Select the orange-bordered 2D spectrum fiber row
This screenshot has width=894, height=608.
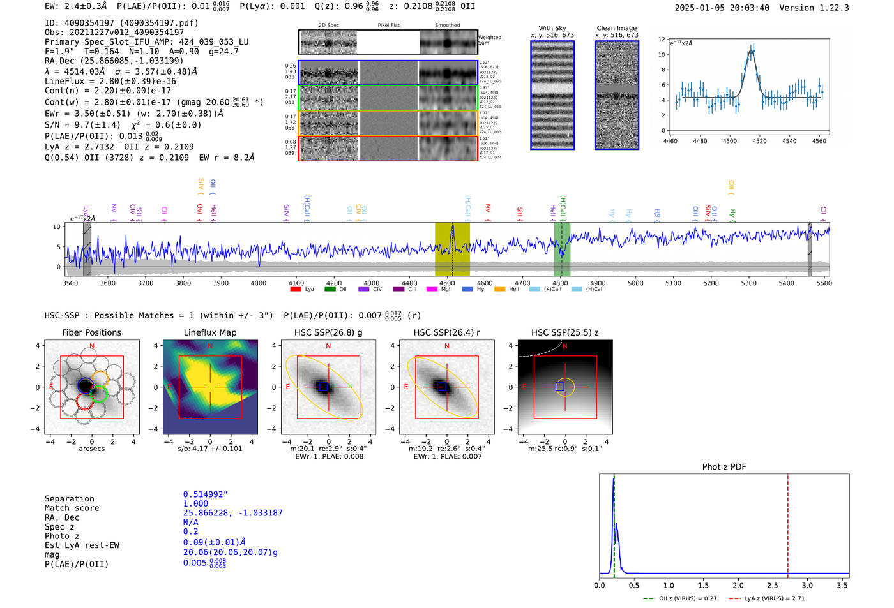(x=388, y=123)
